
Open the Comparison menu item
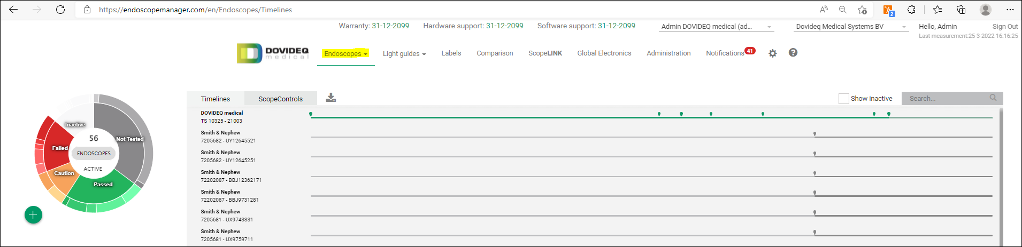(495, 53)
